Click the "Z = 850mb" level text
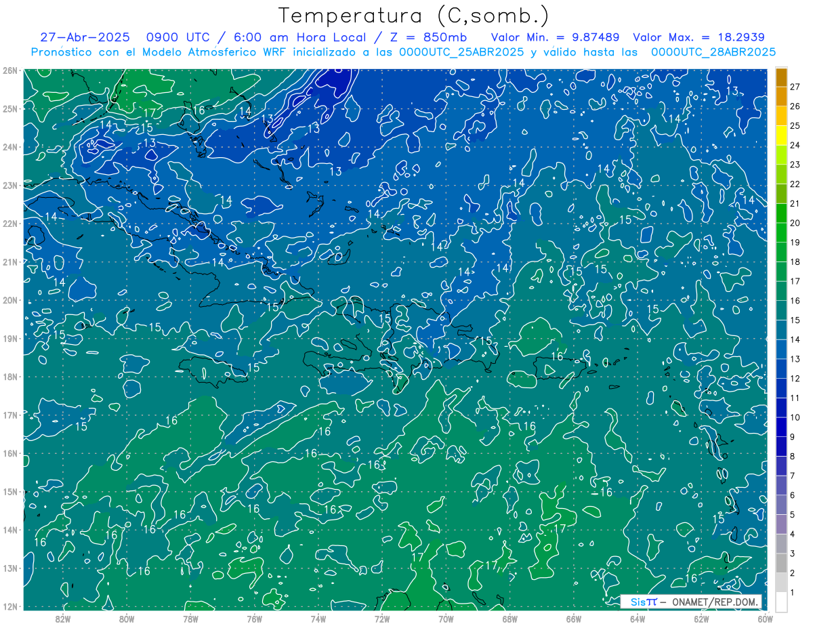 point(428,37)
